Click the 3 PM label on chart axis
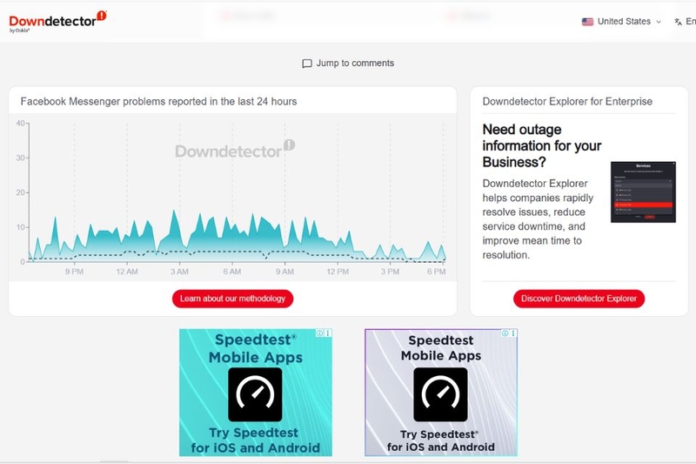Viewport: 696px width, 464px height. tap(390, 272)
